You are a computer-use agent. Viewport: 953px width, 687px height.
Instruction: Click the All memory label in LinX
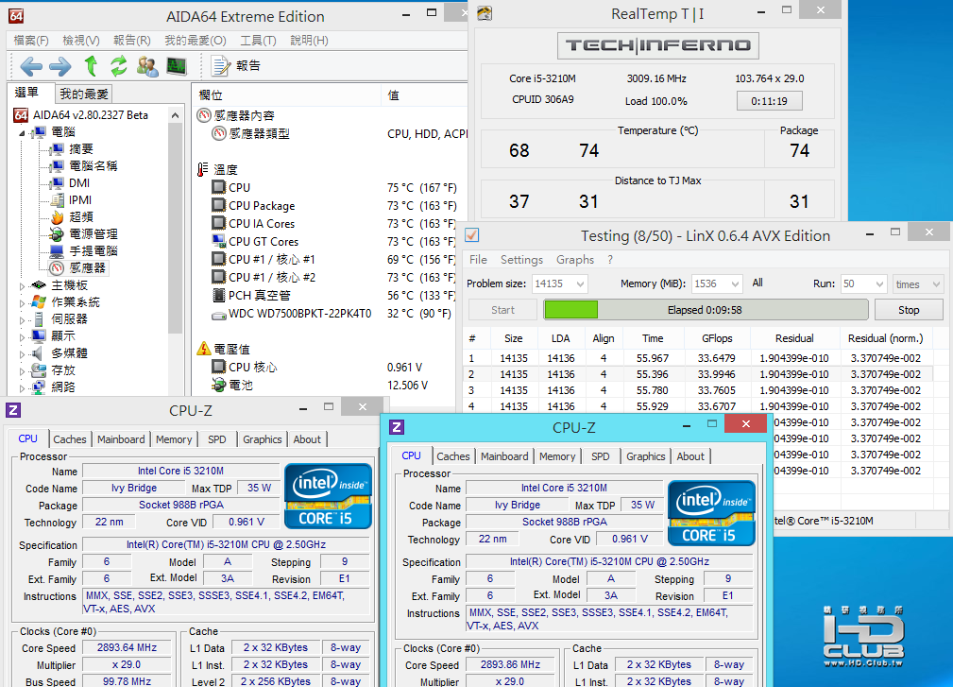click(x=757, y=283)
